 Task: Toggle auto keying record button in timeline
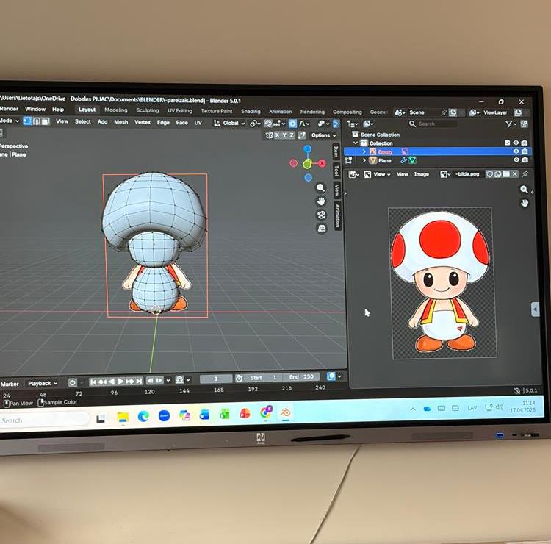click(x=73, y=382)
